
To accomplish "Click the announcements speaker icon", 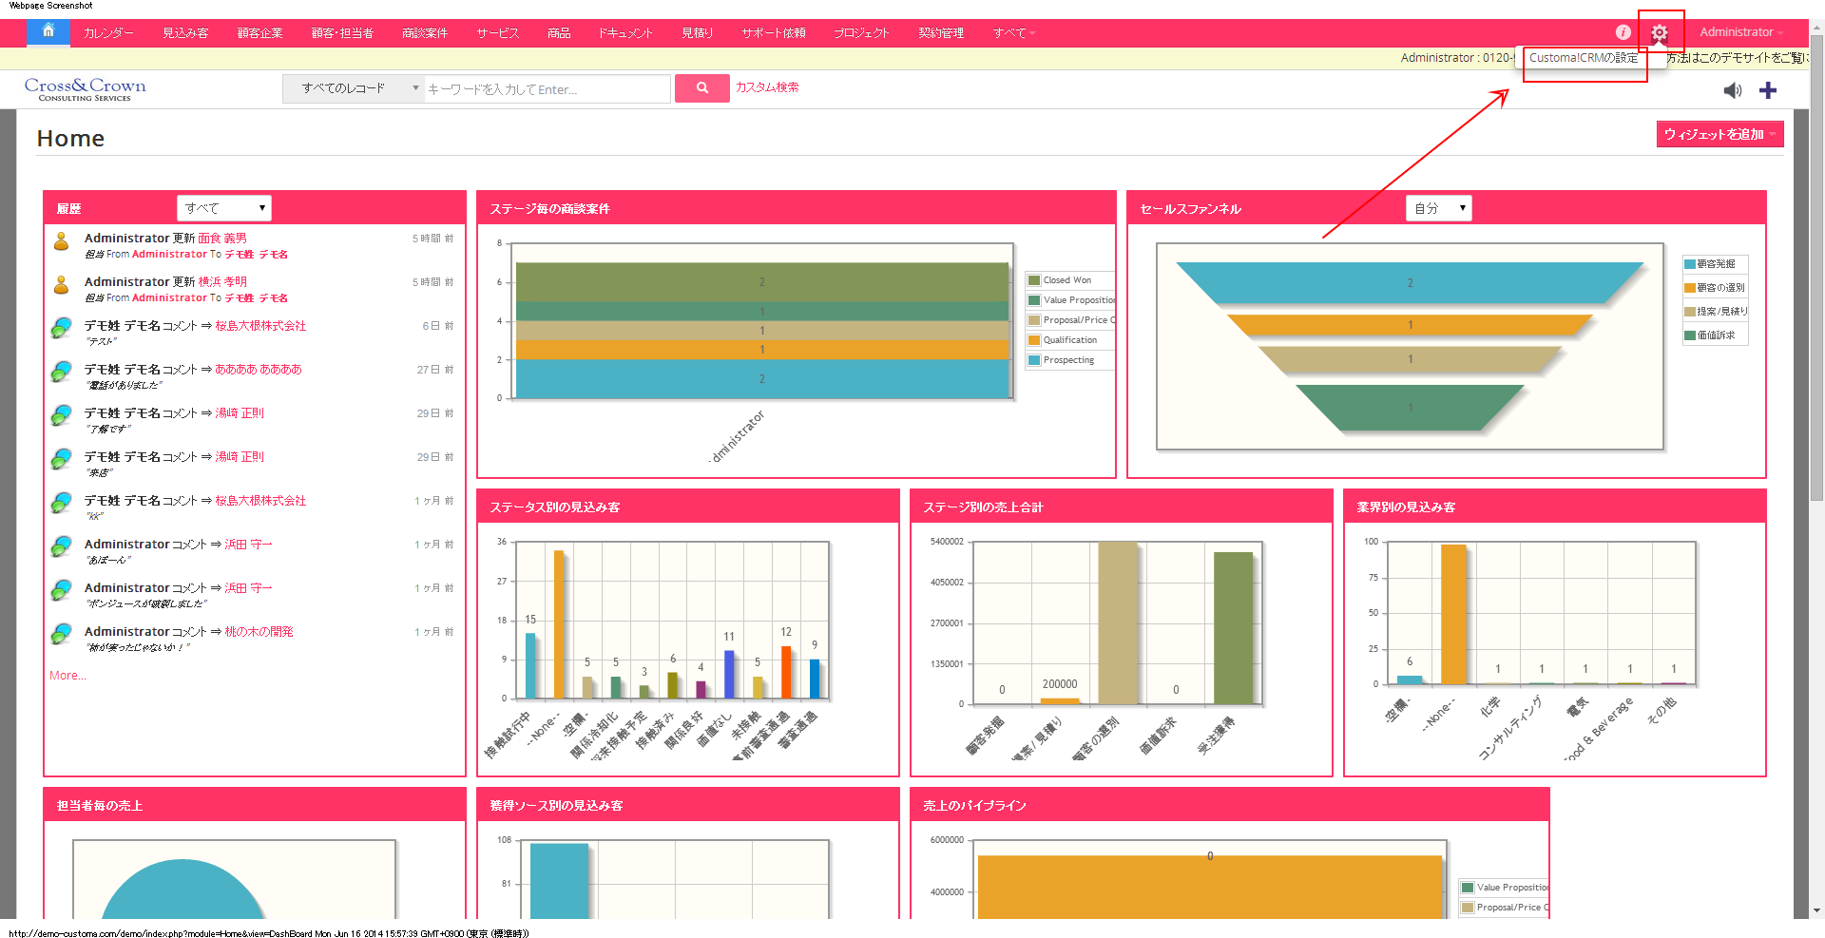I will [x=1733, y=90].
